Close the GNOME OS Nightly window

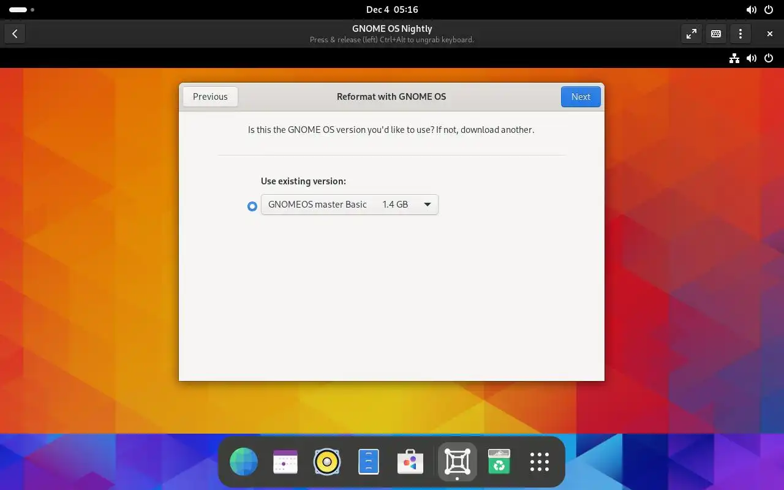(x=770, y=34)
